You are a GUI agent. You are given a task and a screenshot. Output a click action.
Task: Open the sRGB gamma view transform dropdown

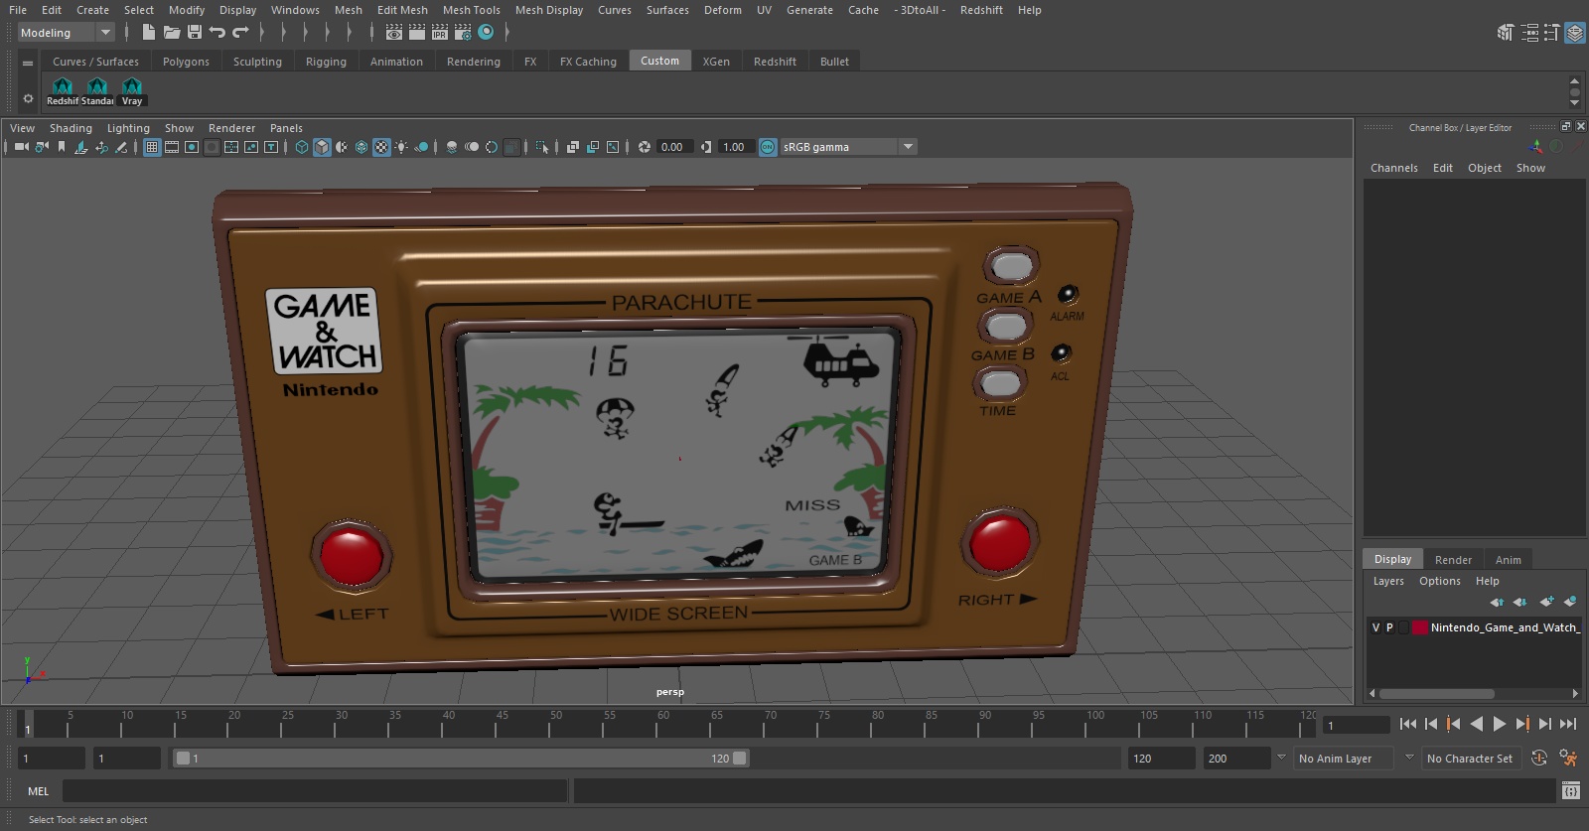click(848, 147)
